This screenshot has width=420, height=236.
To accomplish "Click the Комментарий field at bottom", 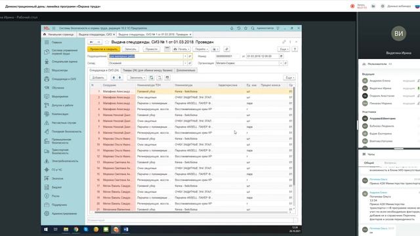I will pyautogui.click(x=190, y=220).
